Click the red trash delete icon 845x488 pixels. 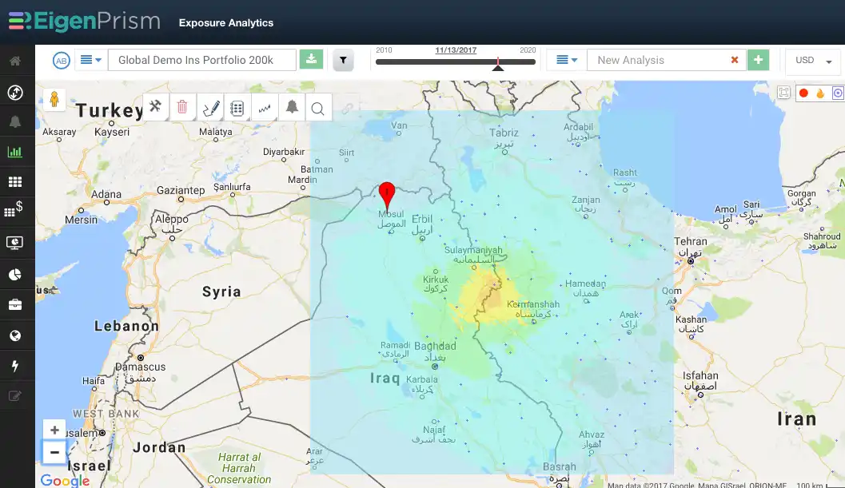click(182, 107)
